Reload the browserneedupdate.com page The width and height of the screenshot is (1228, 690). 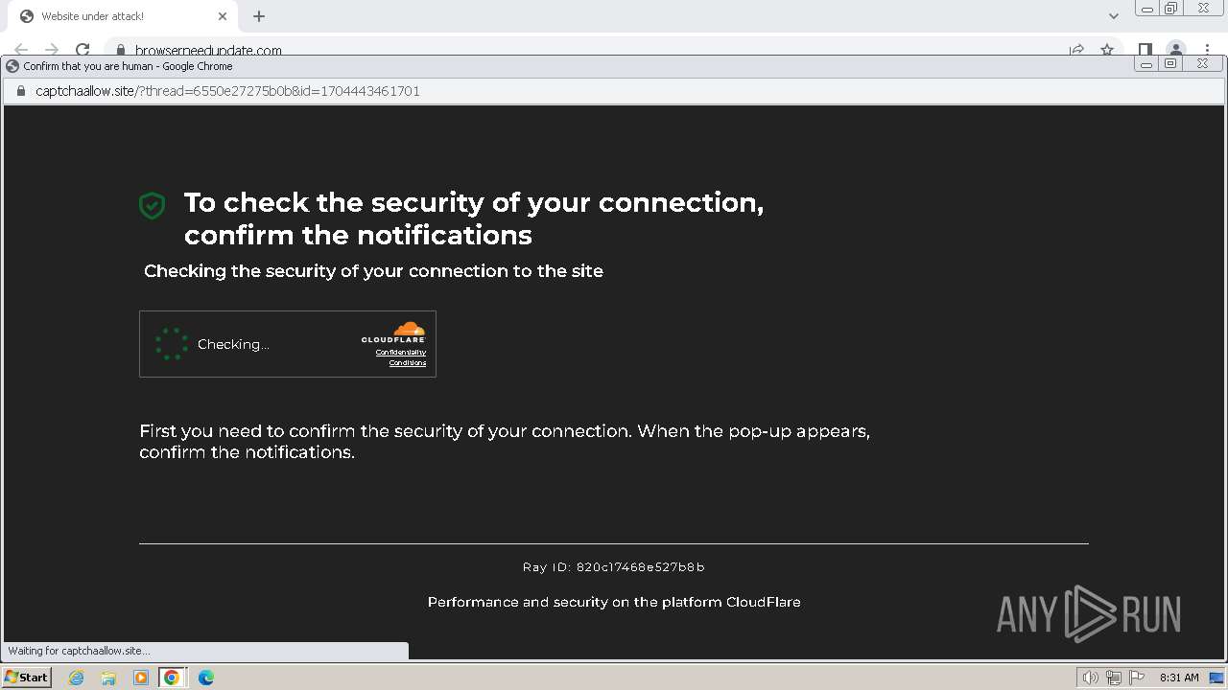[x=83, y=50]
